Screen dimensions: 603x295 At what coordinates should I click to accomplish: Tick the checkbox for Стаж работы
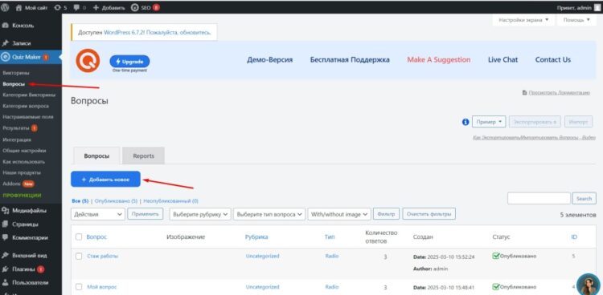click(79, 257)
